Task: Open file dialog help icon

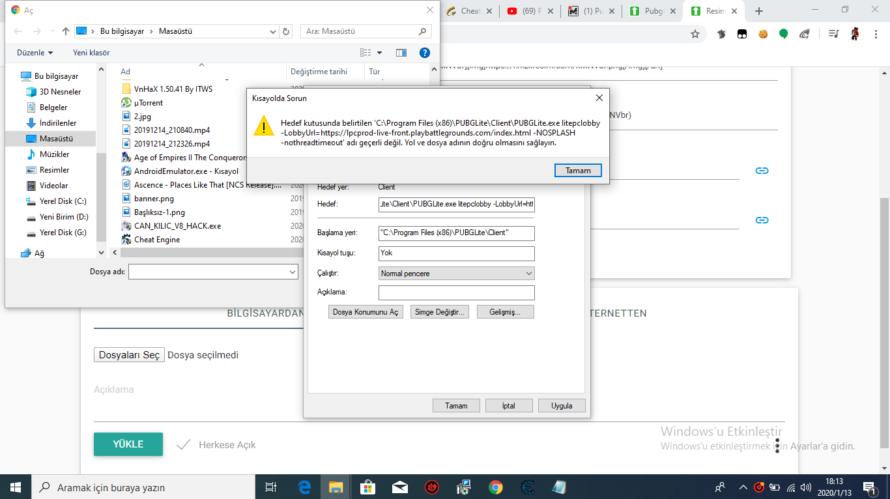Action: [x=424, y=53]
